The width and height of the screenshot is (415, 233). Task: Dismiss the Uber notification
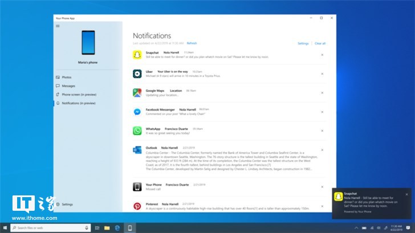(x=322, y=74)
